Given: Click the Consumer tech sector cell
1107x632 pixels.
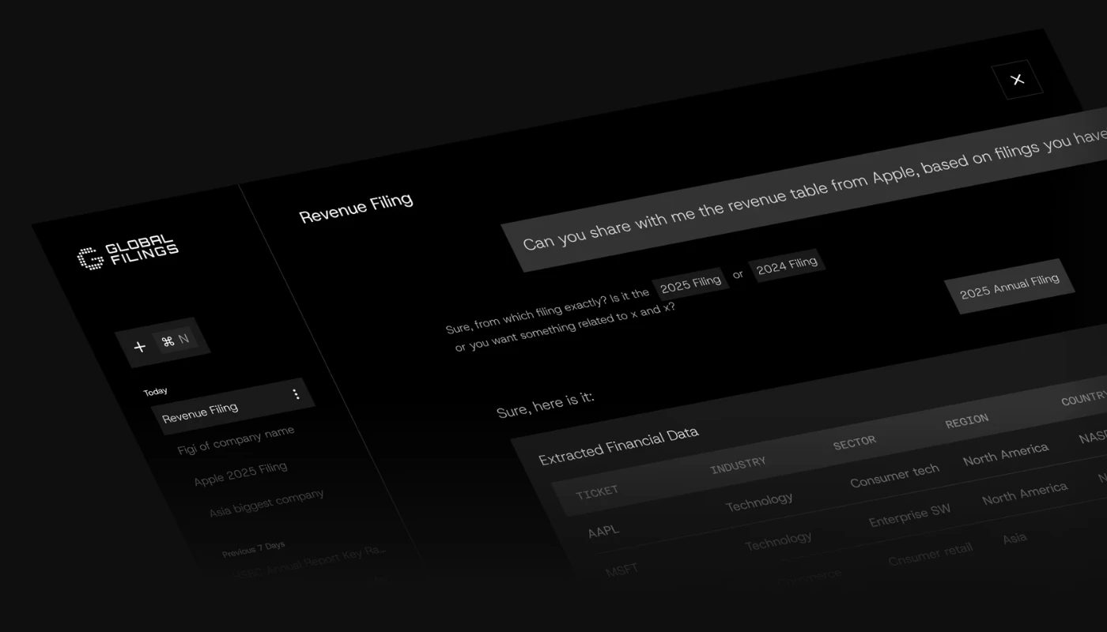Looking at the screenshot, I should point(894,476).
